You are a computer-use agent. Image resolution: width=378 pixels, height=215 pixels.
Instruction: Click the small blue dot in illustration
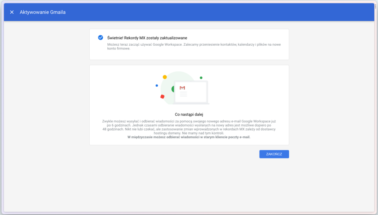[157, 86]
